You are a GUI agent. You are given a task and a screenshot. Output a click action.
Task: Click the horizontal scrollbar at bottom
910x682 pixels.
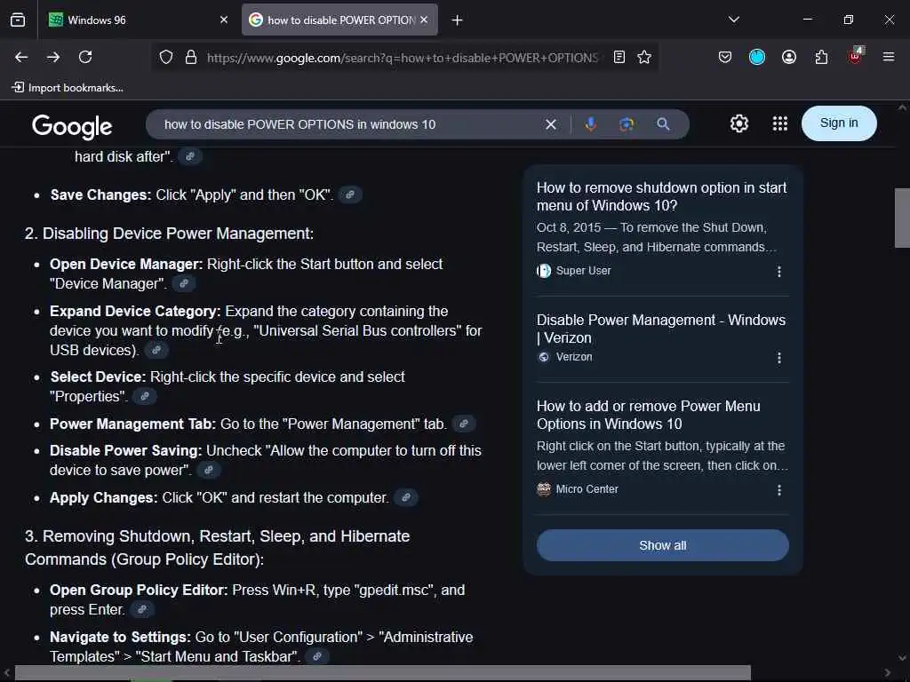pos(383,673)
